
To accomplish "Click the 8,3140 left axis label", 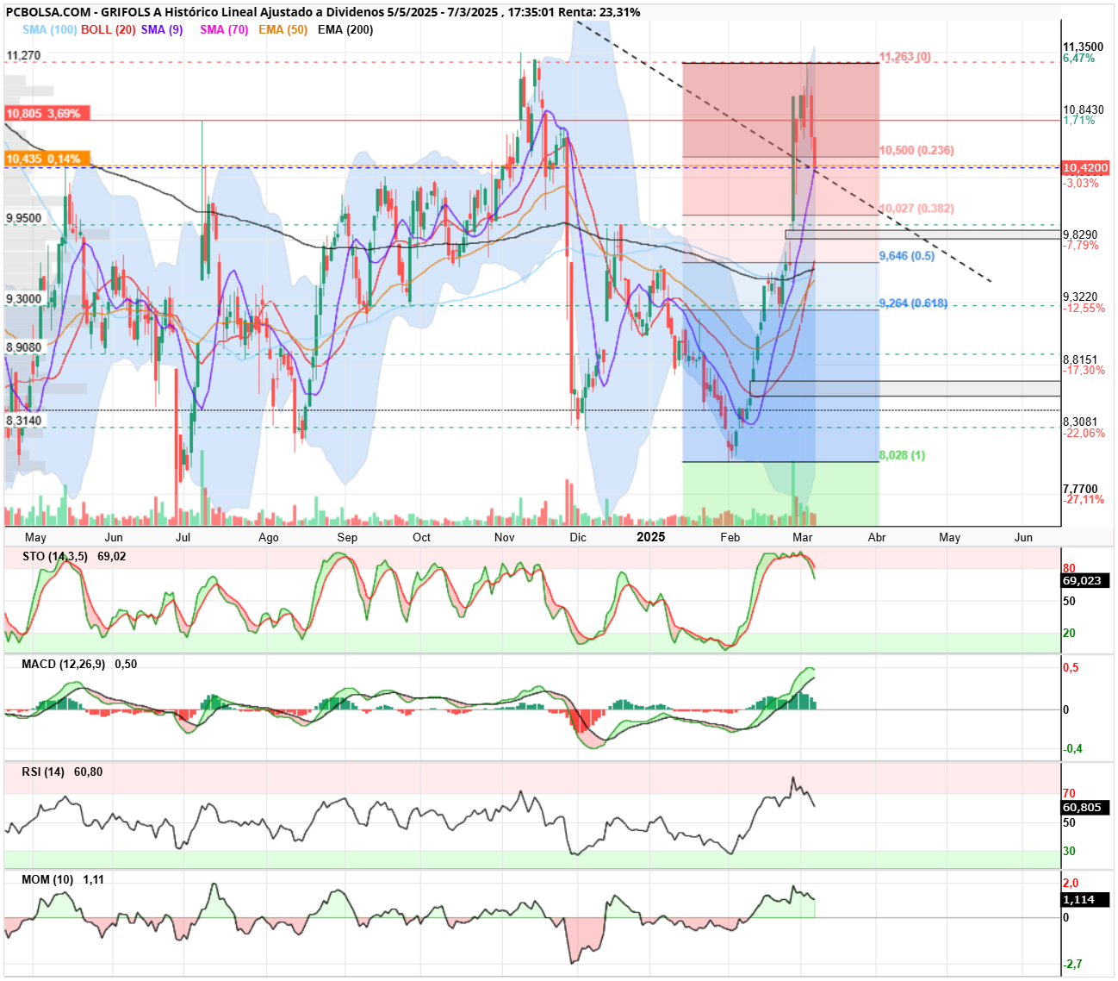I will coord(24,421).
